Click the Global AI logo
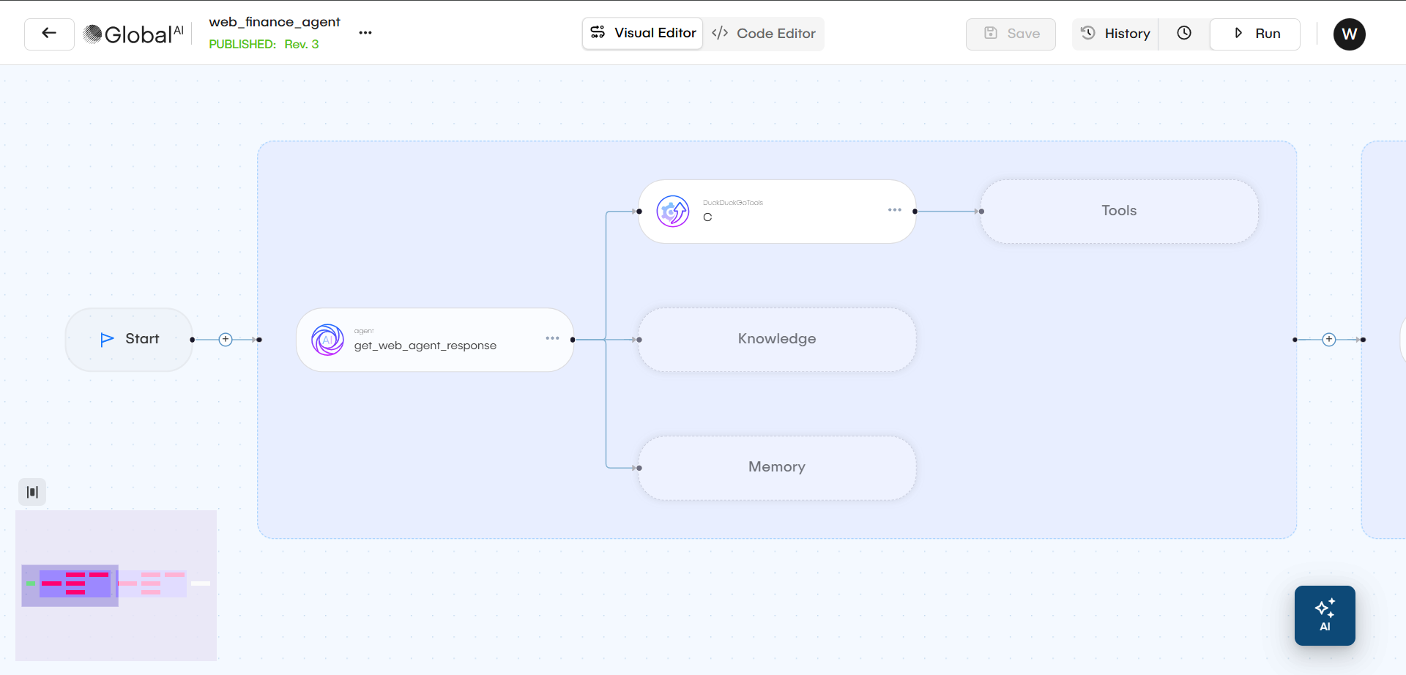Viewport: 1406px width, 675px height. [133, 33]
